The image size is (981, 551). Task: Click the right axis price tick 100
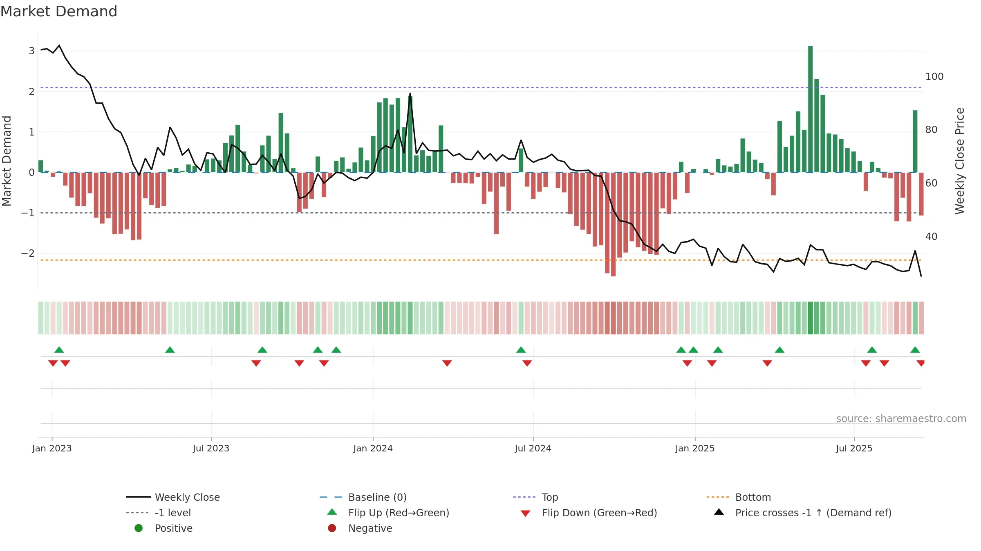934,77
